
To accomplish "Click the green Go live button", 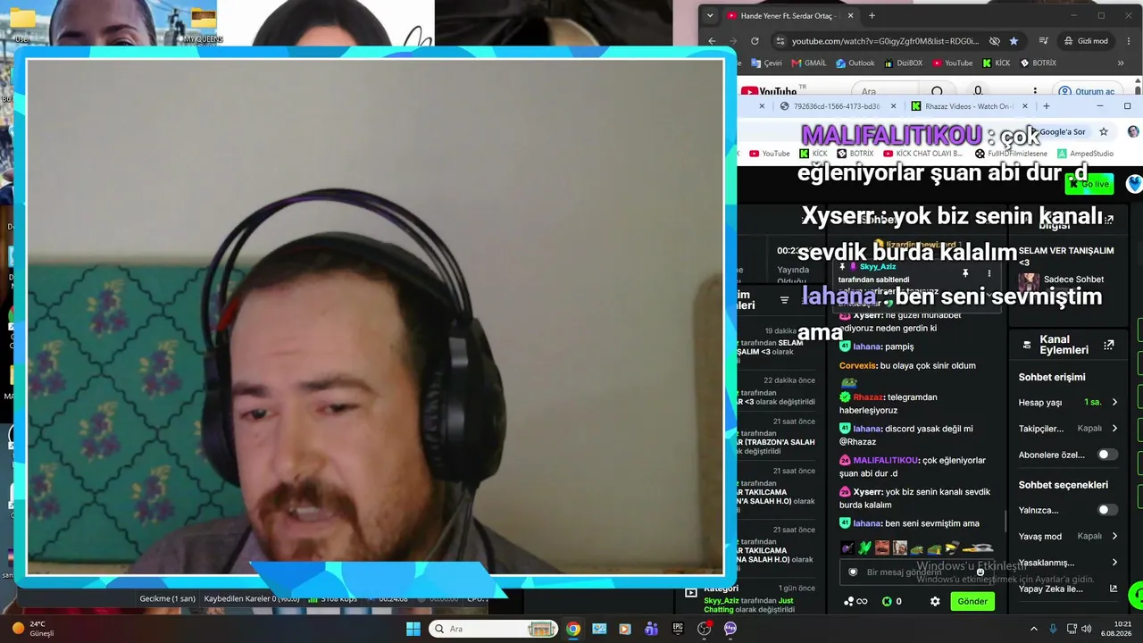I will click(1089, 184).
